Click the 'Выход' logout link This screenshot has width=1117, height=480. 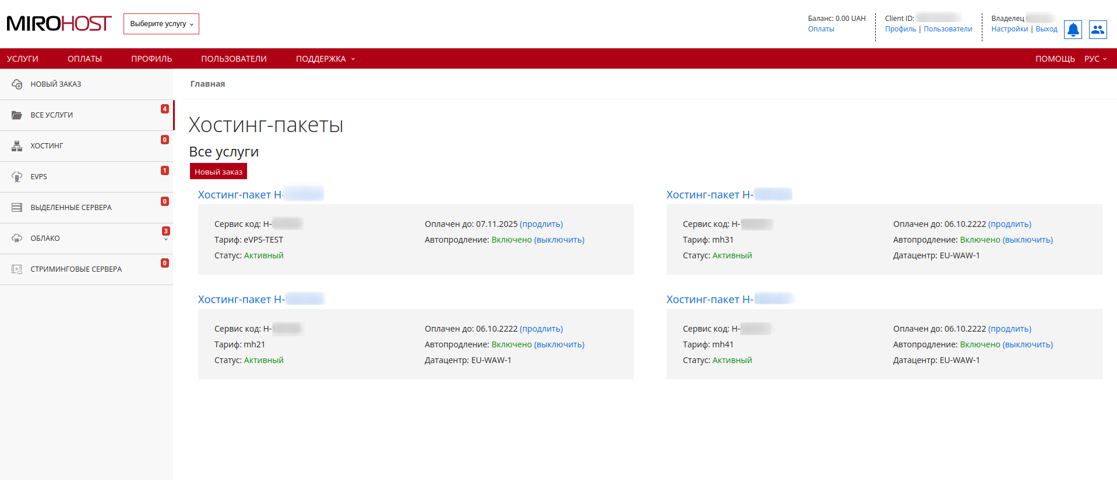point(1046,29)
